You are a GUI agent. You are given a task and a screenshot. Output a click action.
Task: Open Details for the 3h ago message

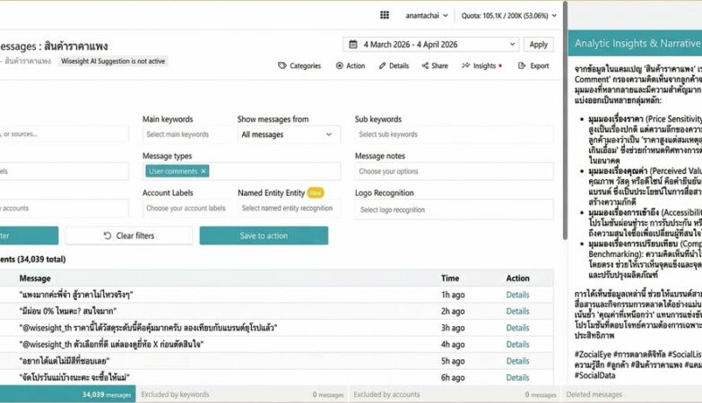point(517,328)
